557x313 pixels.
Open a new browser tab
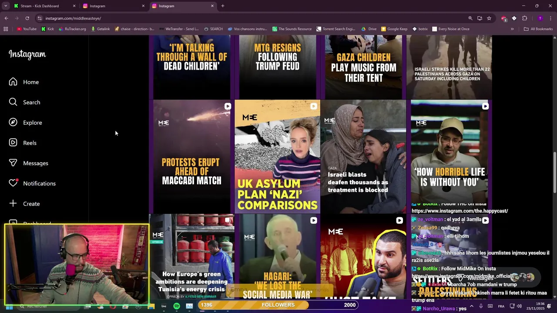coord(223,6)
